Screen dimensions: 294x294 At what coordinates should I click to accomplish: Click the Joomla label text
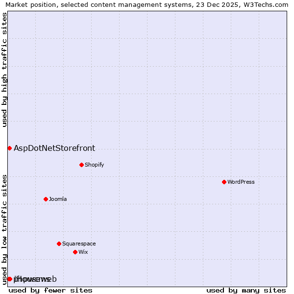pyautogui.click(x=58, y=199)
